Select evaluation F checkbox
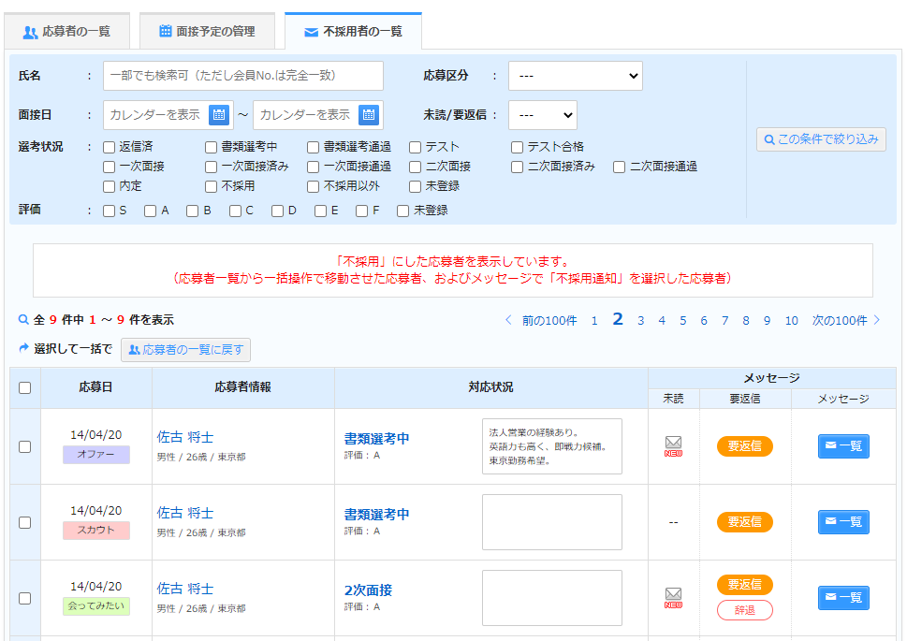The width and height of the screenshot is (907, 641). click(361, 211)
